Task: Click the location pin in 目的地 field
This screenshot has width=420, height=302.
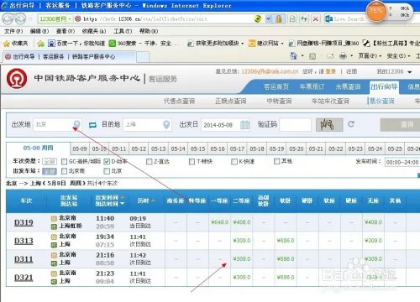Action: (x=166, y=124)
